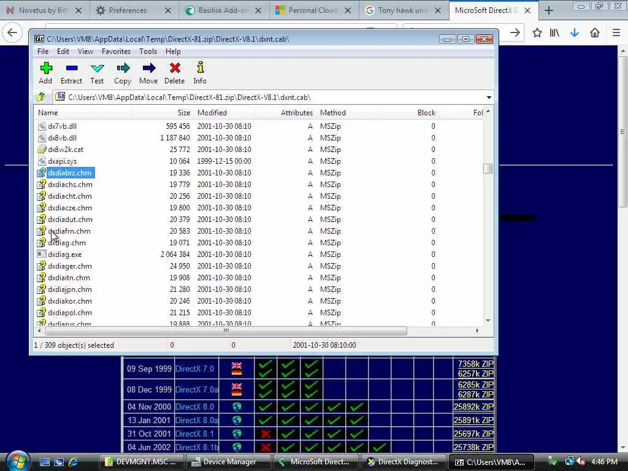Select the dxdiager.chm file
The image size is (628, 471).
(70, 266)
